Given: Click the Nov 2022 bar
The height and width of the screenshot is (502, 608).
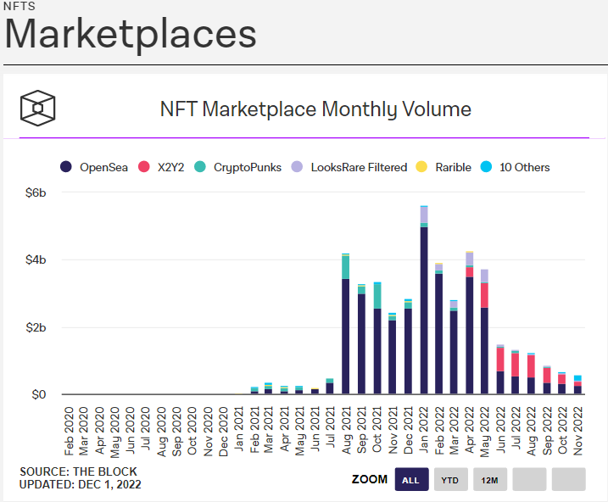Looking at the screenshot, I should pos(577,385).
